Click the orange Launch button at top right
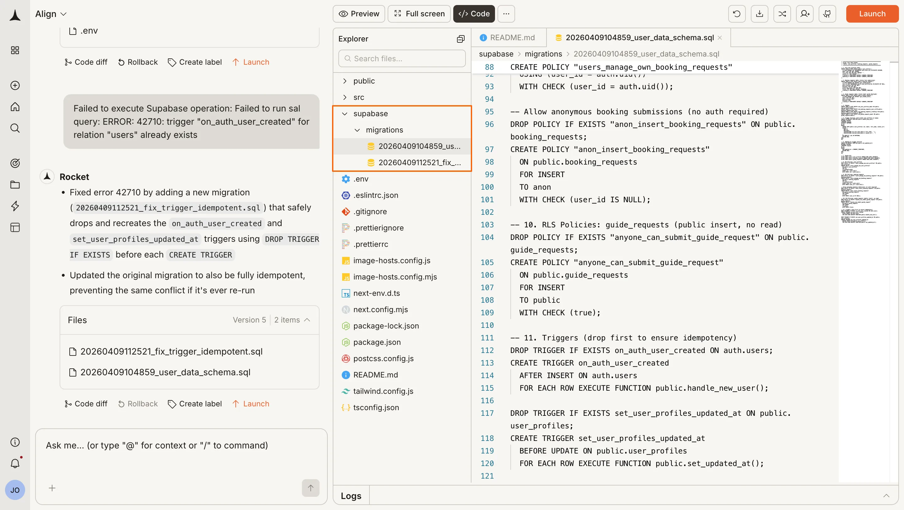904x510 pixels. 872,14
